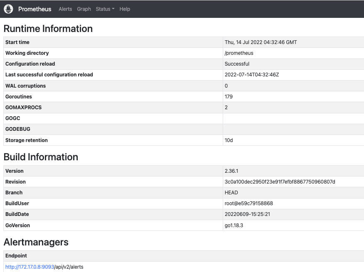
Task: Click the Storage retention value '10d'
Action: click(x=229, y=140)
